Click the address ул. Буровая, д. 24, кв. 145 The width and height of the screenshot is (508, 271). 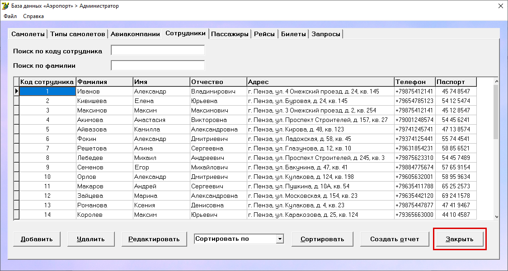point(321,101)
